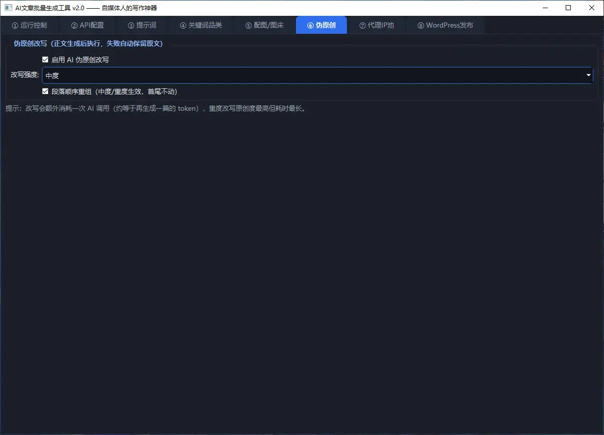Click the dropdown arrow of 改写强度
The image size is (604, 435).
coord(588,76)
